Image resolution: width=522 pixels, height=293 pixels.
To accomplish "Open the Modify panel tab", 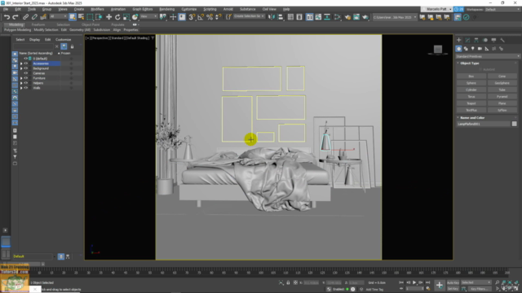I will [x=467, y=40].
